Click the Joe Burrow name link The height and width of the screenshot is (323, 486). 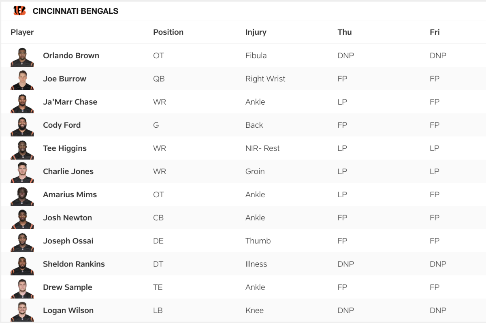64,79
